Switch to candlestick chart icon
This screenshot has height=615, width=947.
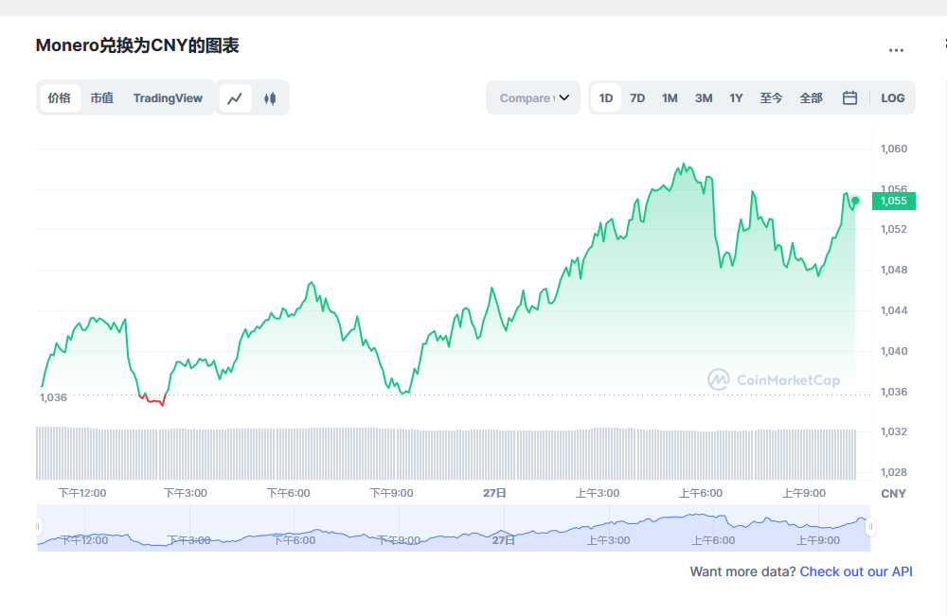(270, 97)
